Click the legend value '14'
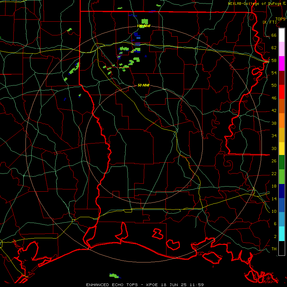287x287 pixels. coord(274,199)
